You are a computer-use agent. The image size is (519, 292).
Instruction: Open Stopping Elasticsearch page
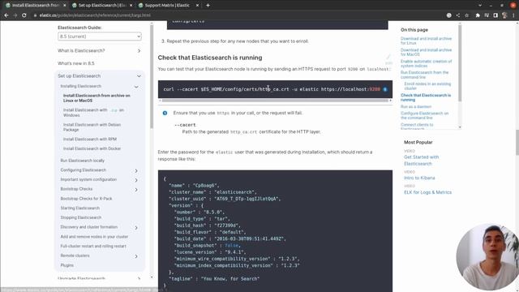coord(81,217)
